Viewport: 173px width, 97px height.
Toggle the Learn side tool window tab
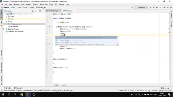coord(1,23)
